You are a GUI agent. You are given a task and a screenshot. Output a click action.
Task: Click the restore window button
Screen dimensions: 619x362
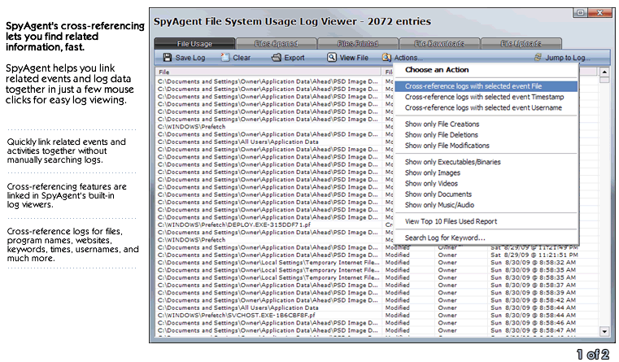click(580, 13)
